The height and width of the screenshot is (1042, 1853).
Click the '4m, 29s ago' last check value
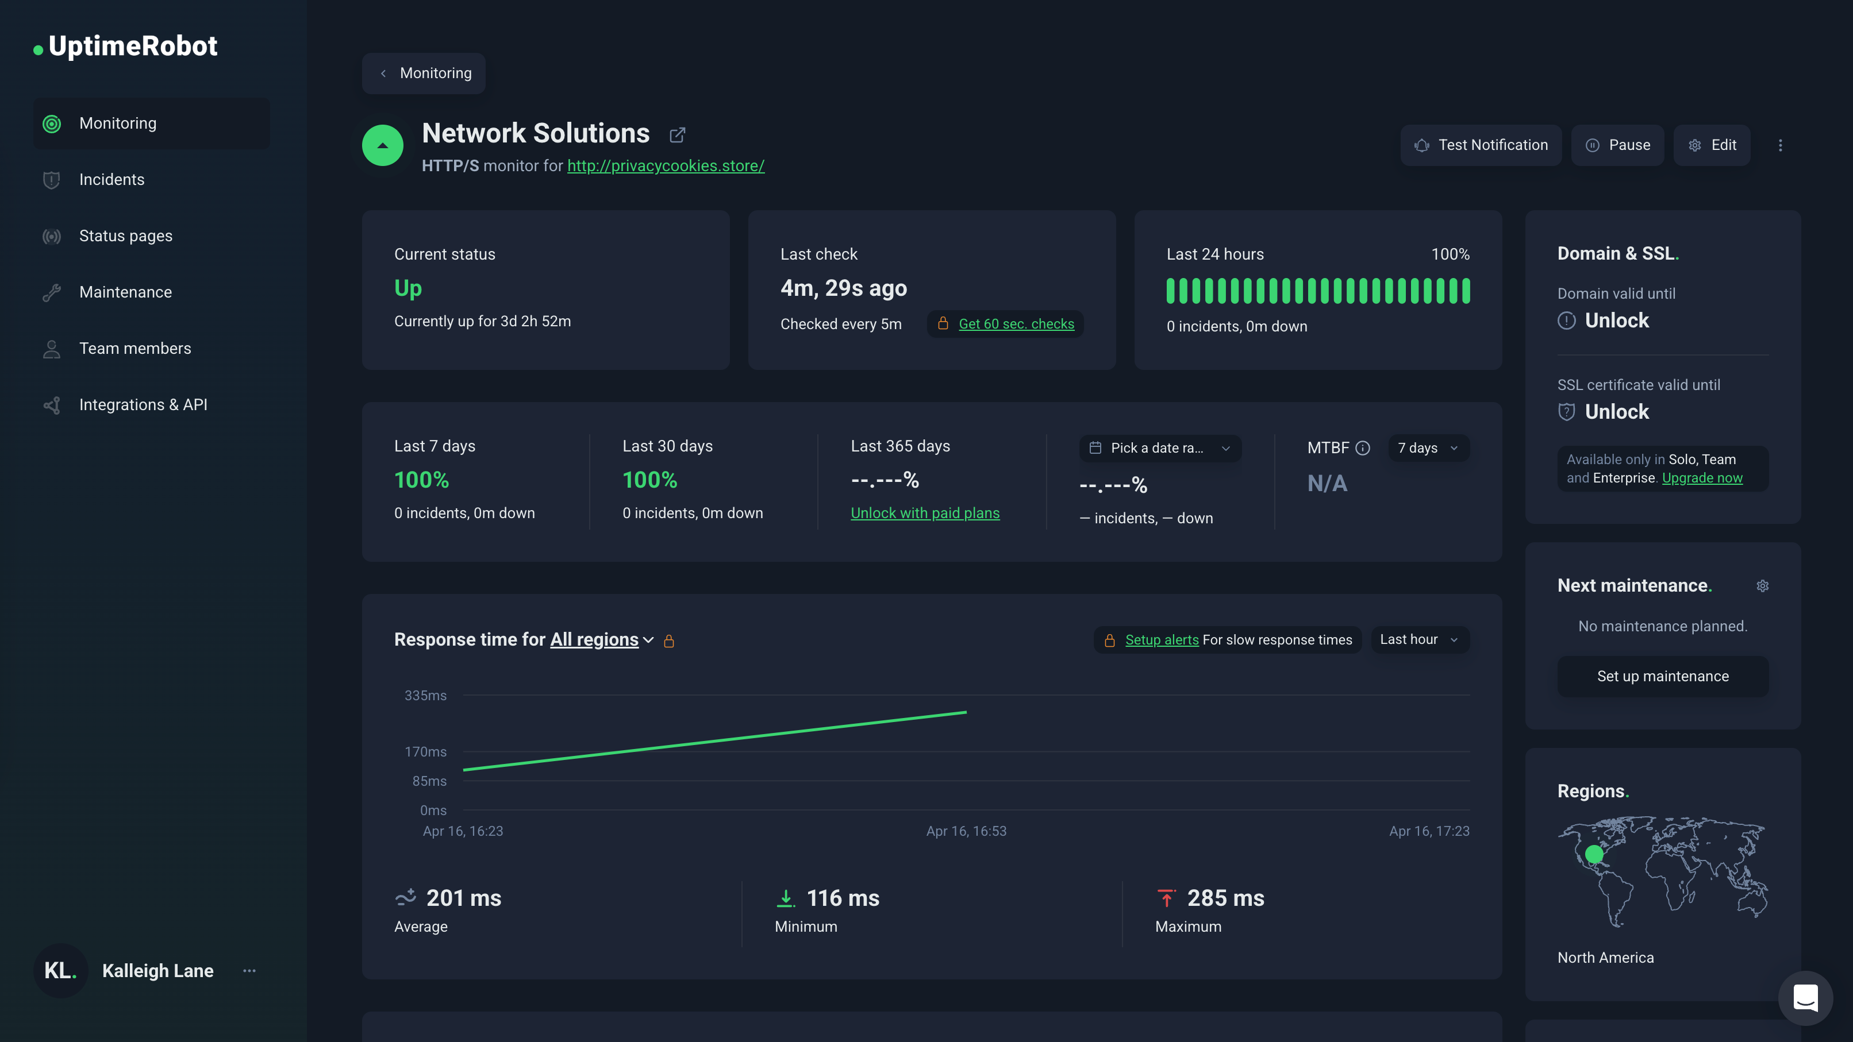click(x=844, y=288)
